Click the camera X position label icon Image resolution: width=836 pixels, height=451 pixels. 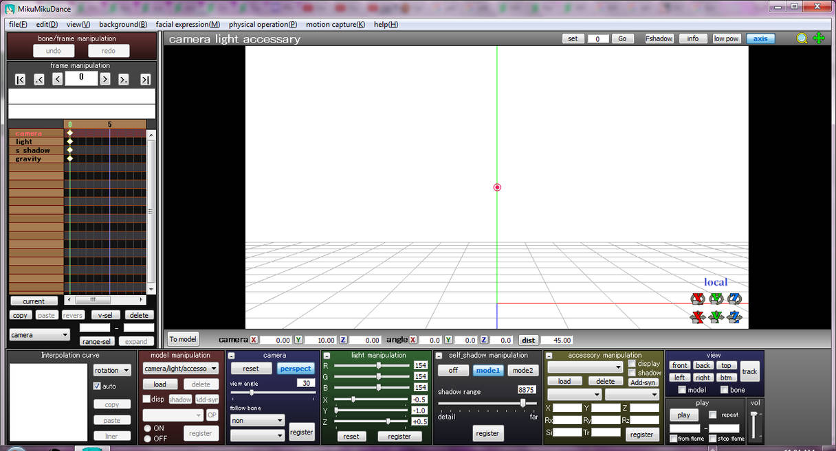coord(254,340)
